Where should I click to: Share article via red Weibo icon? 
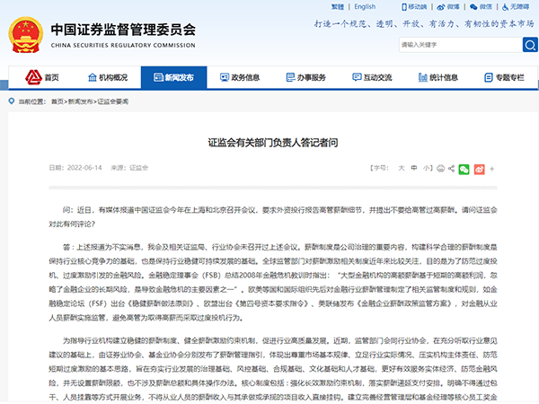click(479, 168)
